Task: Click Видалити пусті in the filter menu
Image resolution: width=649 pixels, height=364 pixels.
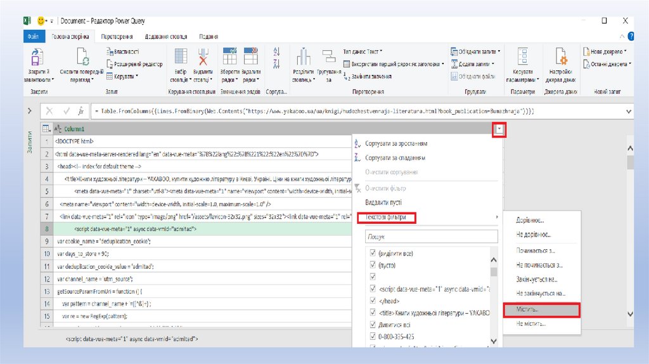Action: pos(384,202)
